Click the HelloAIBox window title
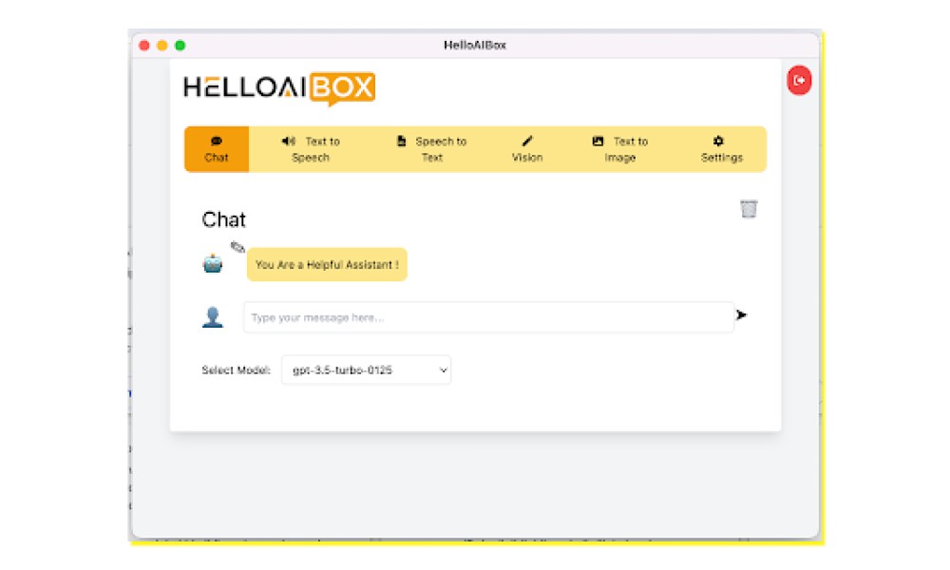This screenshot has height=570, width=950. tap(475, 46)
